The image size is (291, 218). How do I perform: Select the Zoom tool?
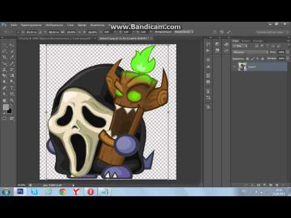(x=12, y=101)
